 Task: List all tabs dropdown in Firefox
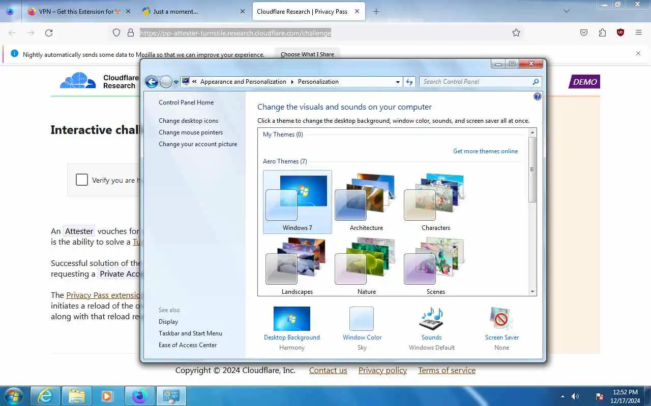567,11
